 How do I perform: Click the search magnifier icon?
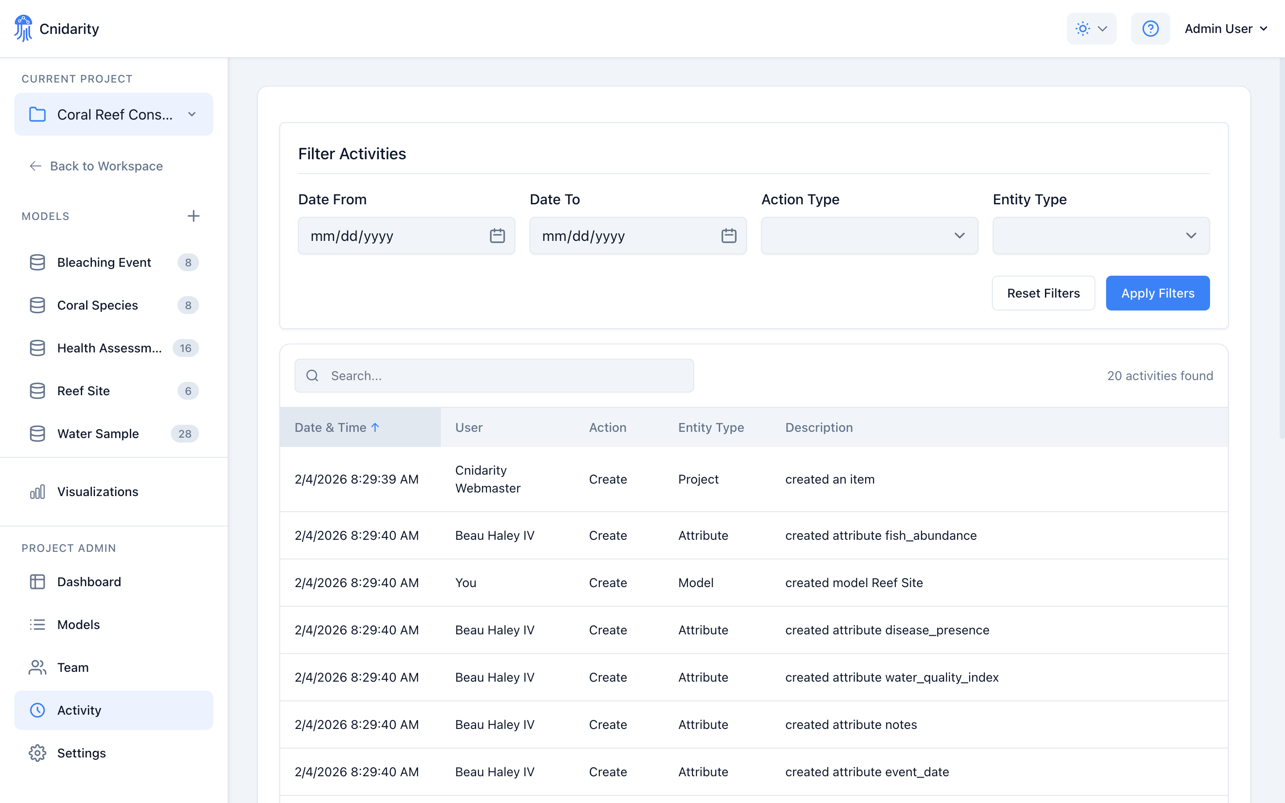point(312,376)
